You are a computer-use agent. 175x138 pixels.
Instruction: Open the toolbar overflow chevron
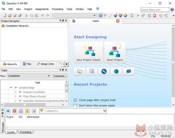[x=173, y=15]
